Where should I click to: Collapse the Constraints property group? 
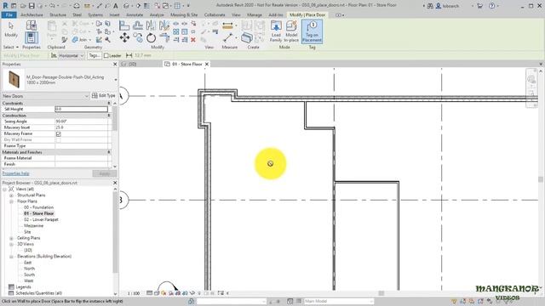109,104
